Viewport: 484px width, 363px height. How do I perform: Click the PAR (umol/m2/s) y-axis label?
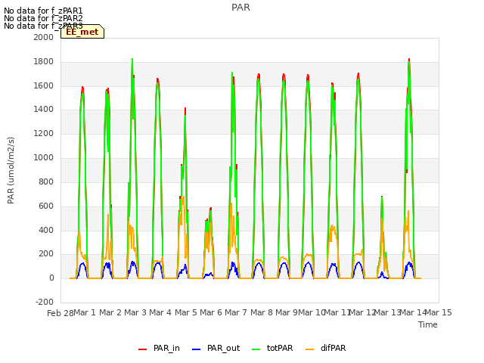[x=11, y=170]
